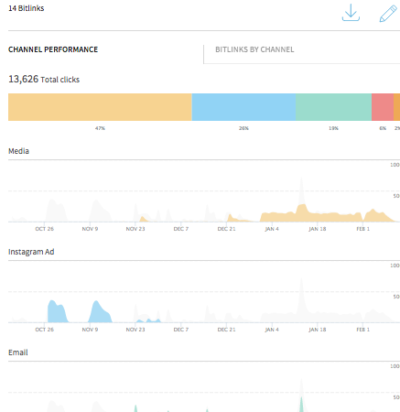400x412 pixels.
Task: Click the FEB 1 label in Media chart
Action: click(363, 229)
